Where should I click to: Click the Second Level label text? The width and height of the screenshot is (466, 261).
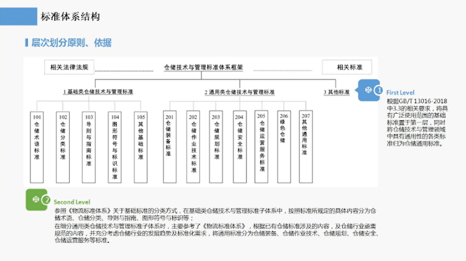coord(72,202)
